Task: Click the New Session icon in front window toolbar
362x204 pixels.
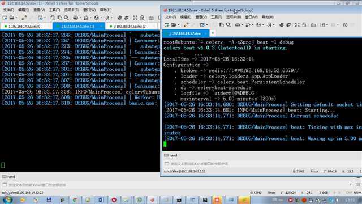Action: pos(167,25)
